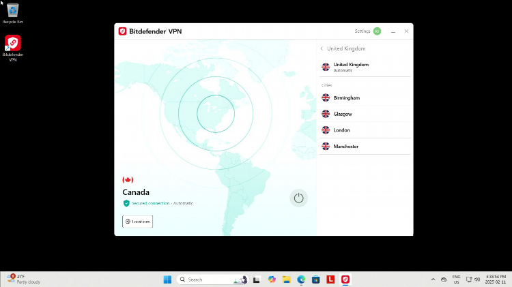Click the Cities section label

(x=326, y=85)
